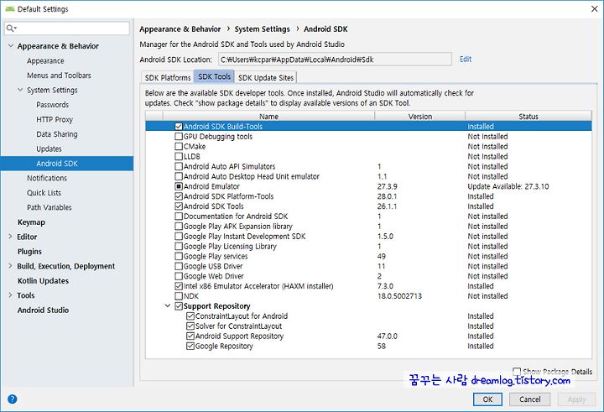This screenshot has width=604, height=412.
Task: Select Android SDK tree item
Action: 67,164
